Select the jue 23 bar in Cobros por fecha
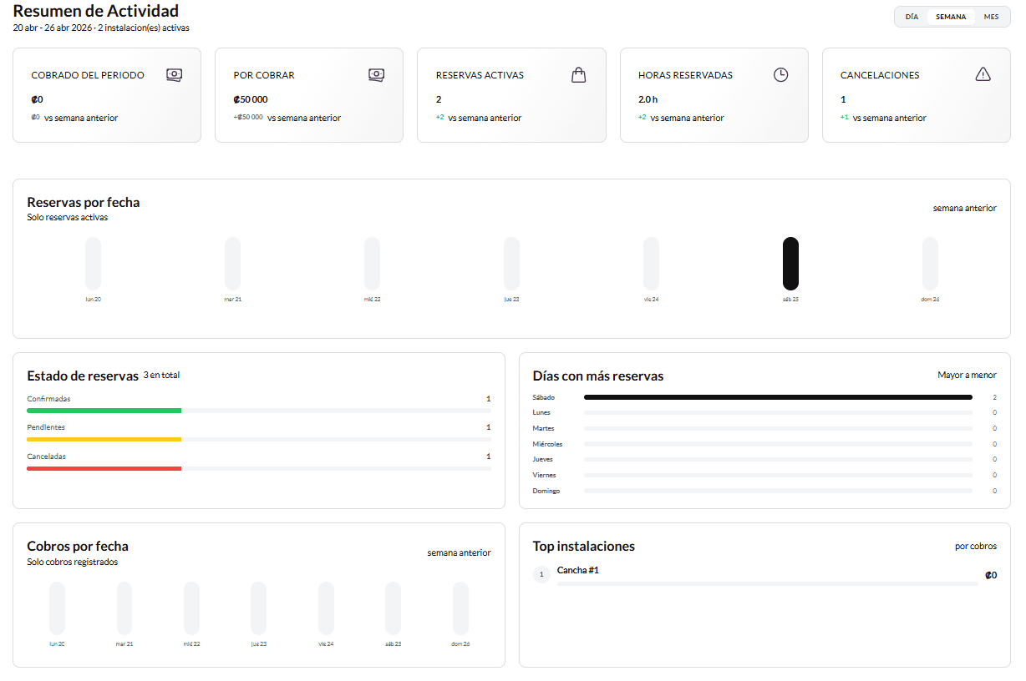Viewport: 1026px width, 681px height. coord(259,608)
